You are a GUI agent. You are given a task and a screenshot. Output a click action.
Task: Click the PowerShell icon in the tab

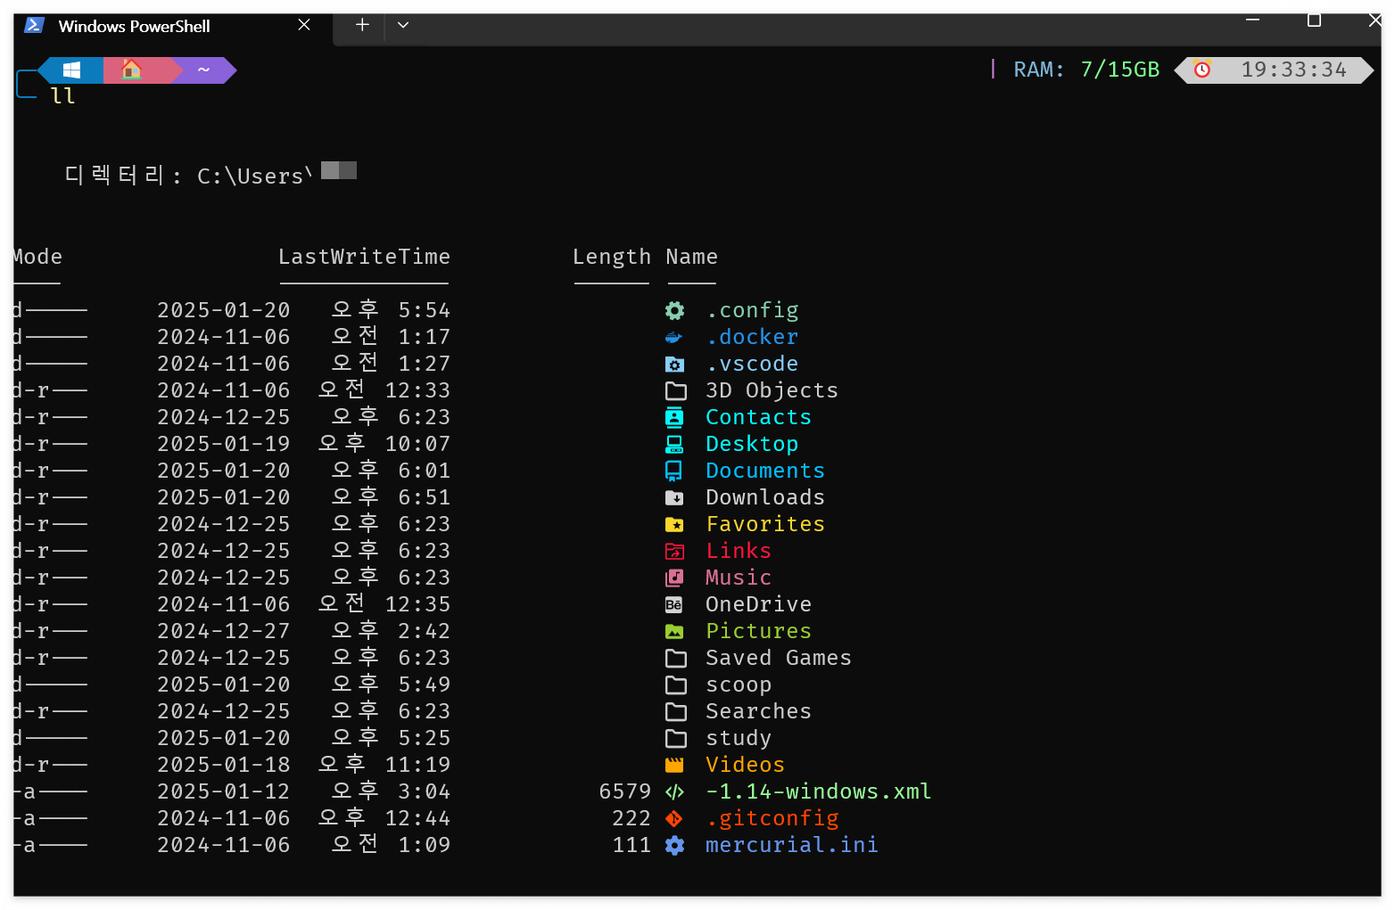pos(35,25)
